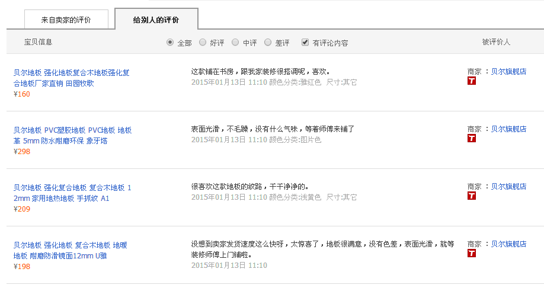This screenshot has height=291, width=544.
Task: Select the 差评 radio filter
Action: click(x=268, y=43)
